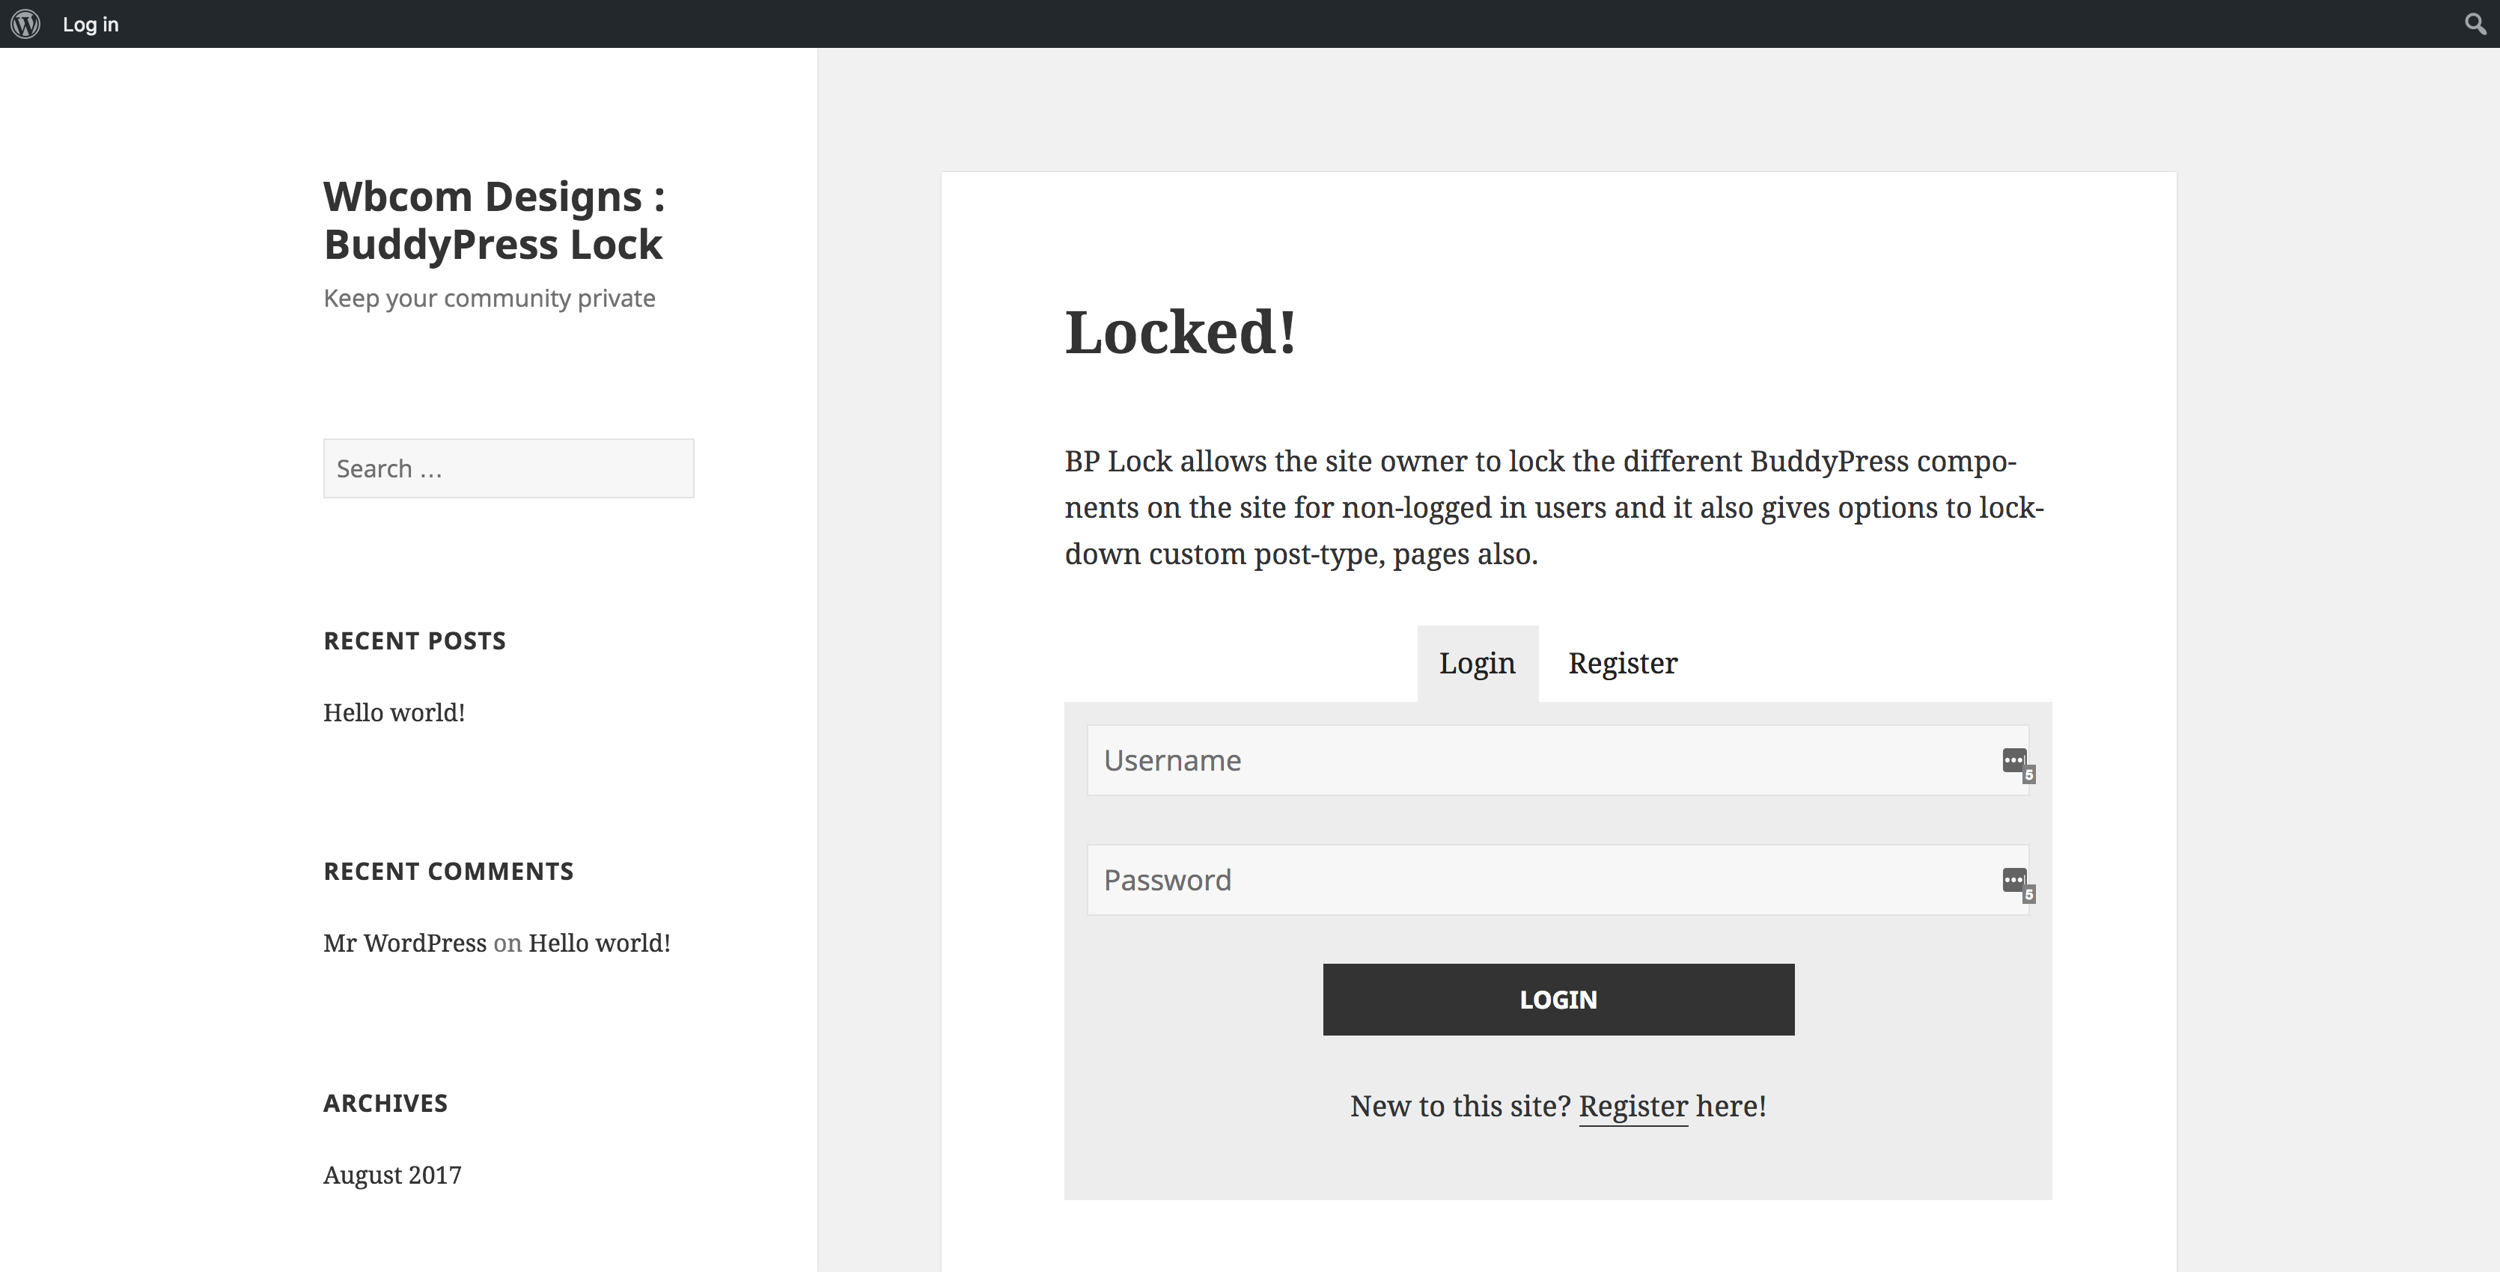Focus the Username input field
2500x1272 pixels.
[x=1456, y=761]
